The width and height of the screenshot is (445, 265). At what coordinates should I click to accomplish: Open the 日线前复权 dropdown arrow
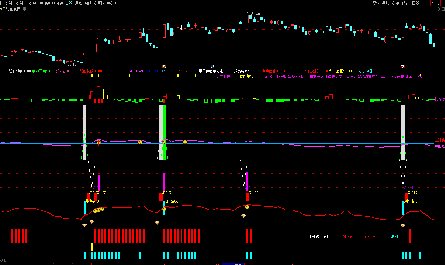[24, 9]
